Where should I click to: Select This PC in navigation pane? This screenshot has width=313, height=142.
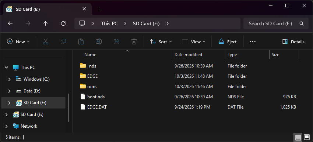point(28,68)
